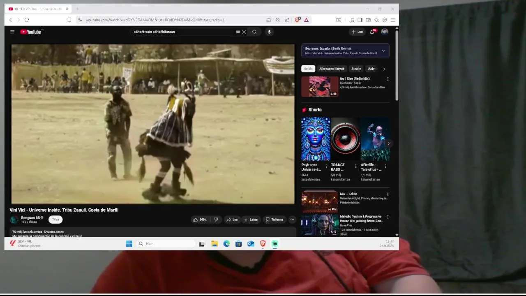Close the Vini Vici browser tab
526x296 pixels.
(x=67, y=9)
